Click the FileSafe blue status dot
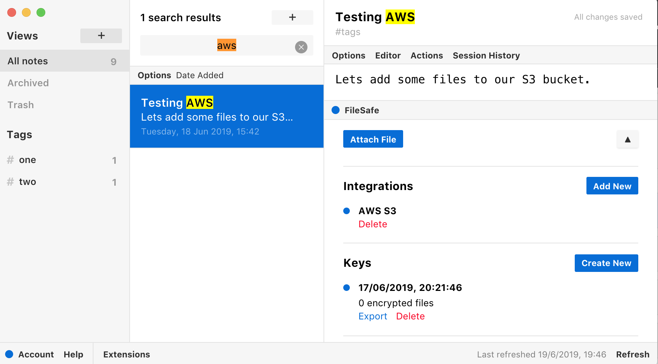 tap(336, 110)
